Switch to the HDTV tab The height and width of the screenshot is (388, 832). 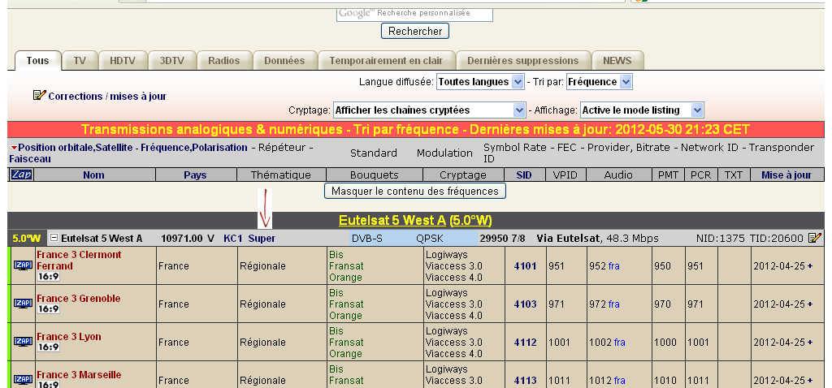coord(123,60)
